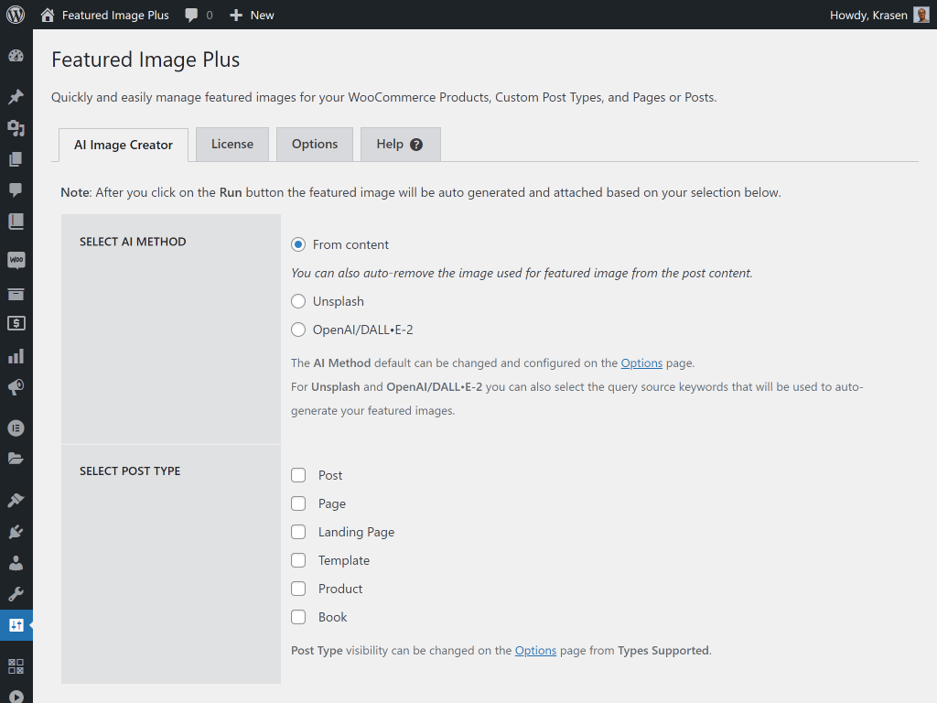The height and width of the screenshot is (703, 937).
Task: Open the Options tab
Action: tap(315, 144)
